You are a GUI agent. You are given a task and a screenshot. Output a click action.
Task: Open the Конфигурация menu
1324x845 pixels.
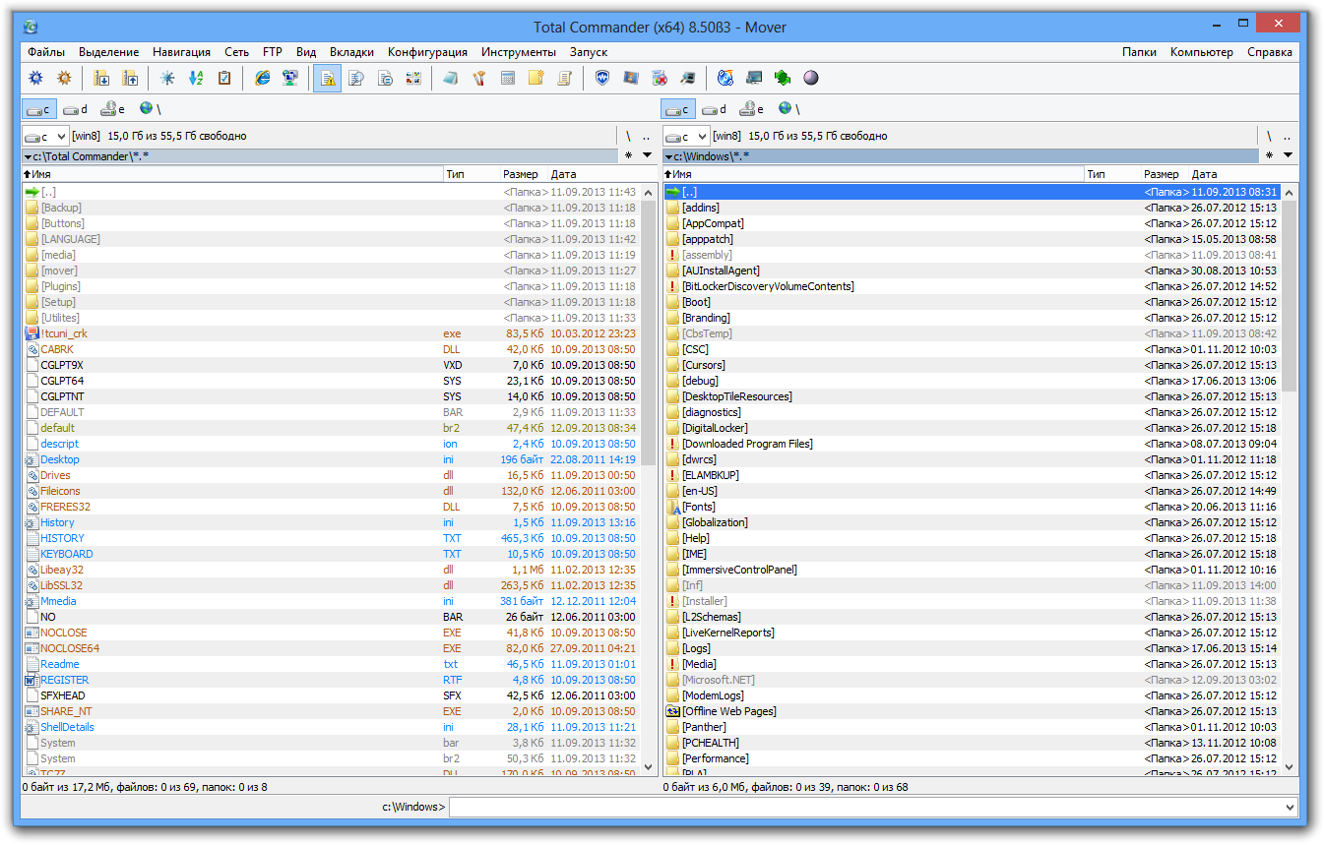[x=427, y=52]
